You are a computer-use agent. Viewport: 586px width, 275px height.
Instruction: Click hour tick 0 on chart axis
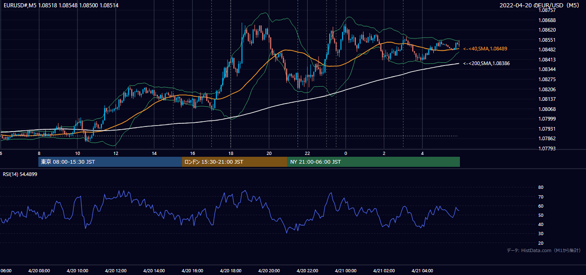point(346,154)
